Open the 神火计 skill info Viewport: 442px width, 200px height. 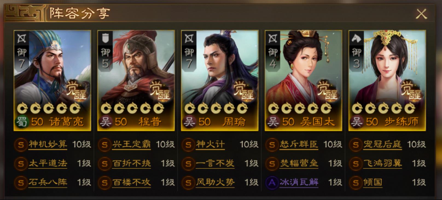pyautogui.click(x=210, y=144)
